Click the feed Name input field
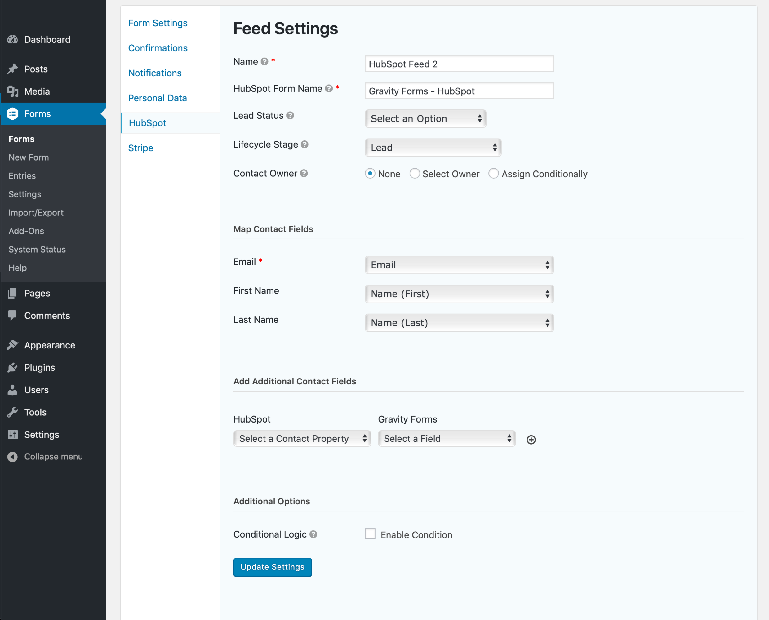This screenshot has height=620, width=769. (459, 64)
